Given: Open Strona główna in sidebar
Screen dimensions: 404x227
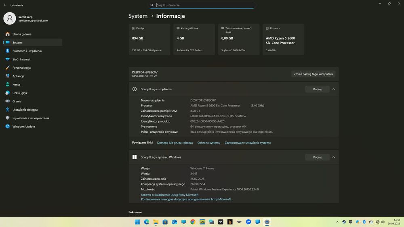Looking at the screenshot, I should pos(33,34).
